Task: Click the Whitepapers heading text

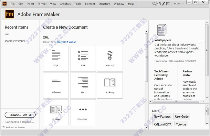Action: (x=163, y=40)
